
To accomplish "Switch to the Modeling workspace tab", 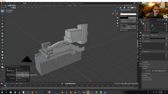I will point(30,3).
